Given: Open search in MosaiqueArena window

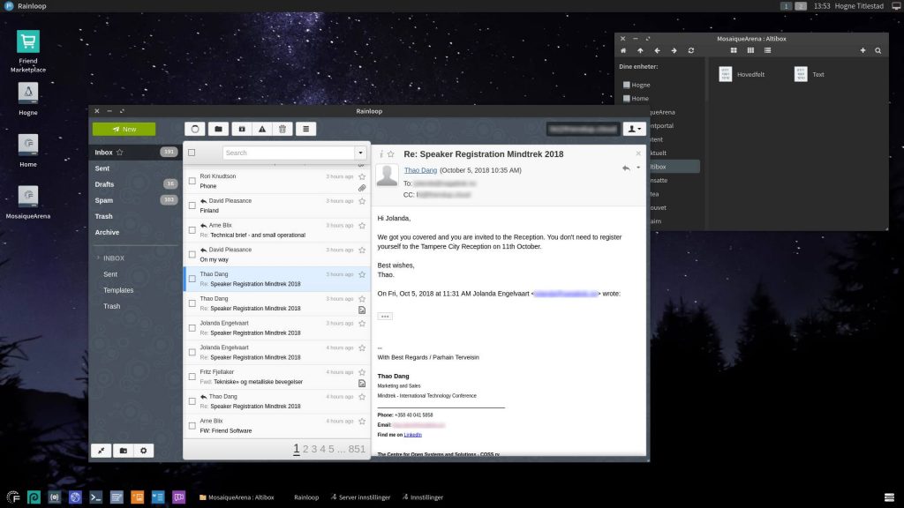Looking at the screenshot, I should [x=878, y=50].
